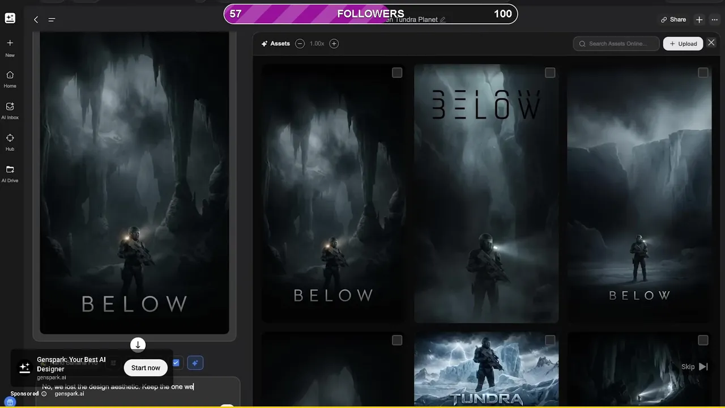Zoom out Assets with minus button
725x408 pixels.
[x=300, y=44]
